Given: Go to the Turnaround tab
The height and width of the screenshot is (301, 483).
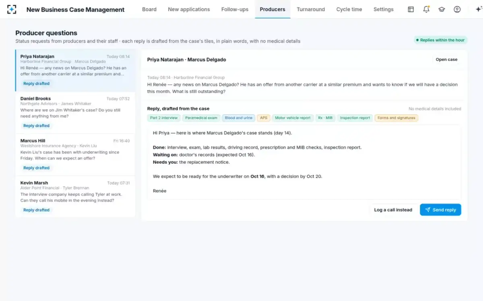Looking at the screenshot, I should [x=311, y=9].
